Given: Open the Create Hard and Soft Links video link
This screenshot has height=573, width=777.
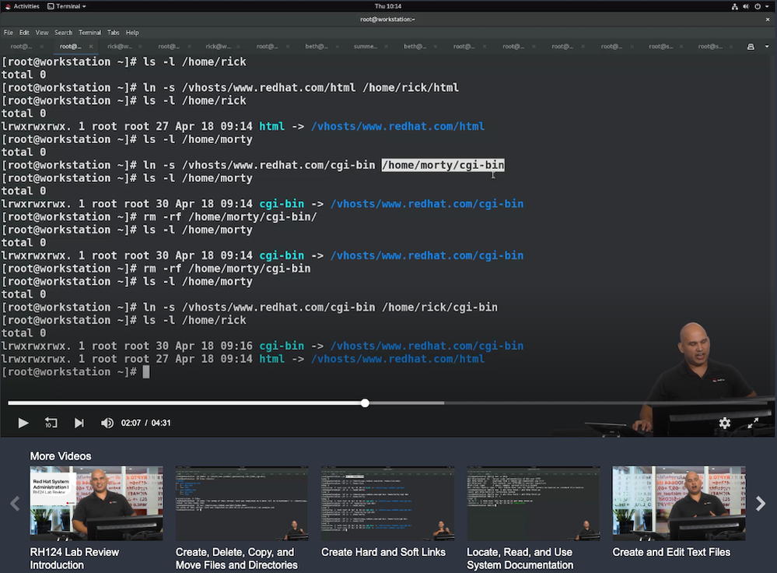Looking at the screenshot, I should 383,552.
